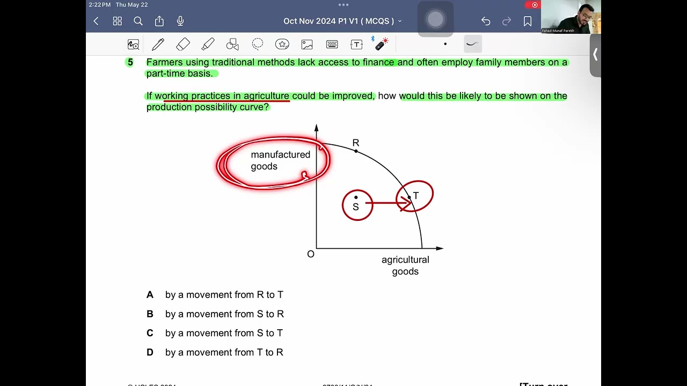Viewport: 687px width, 386px height.
Task: Choose the curved stroke style
Action: pos(472,44)
